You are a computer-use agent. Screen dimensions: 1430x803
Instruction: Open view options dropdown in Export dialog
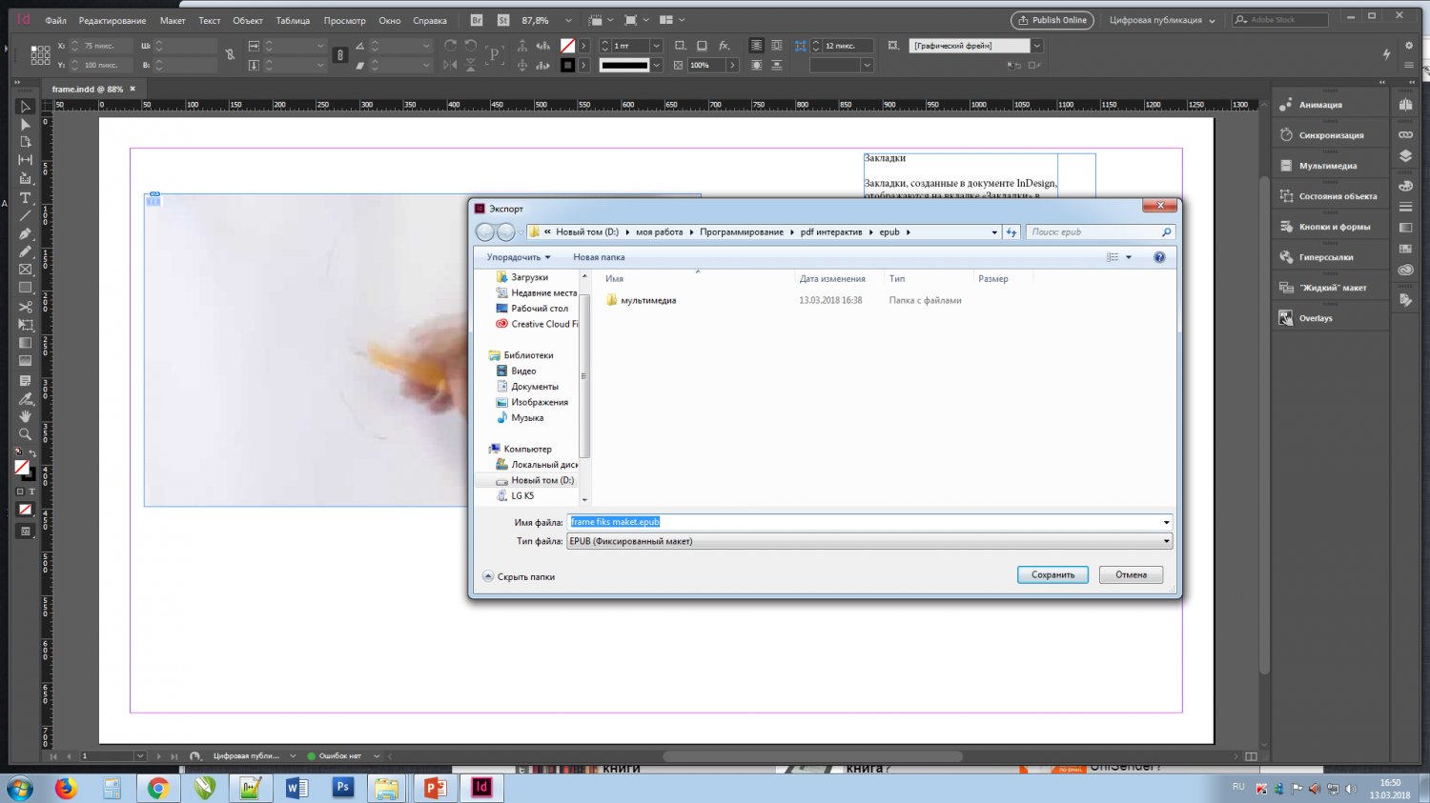pos(1129,257)
